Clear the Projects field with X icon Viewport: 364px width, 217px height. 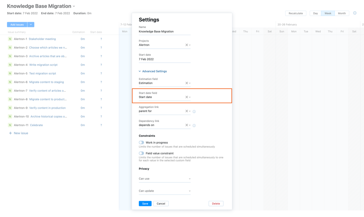point(187,45)
